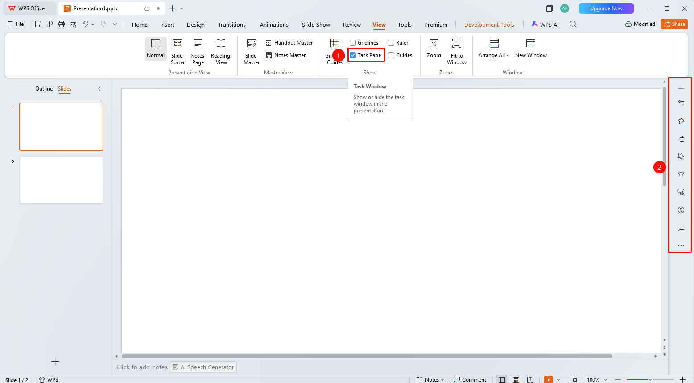Click the Share button
This screenshot has height=383, width=694.
click(x=674, y=24)
